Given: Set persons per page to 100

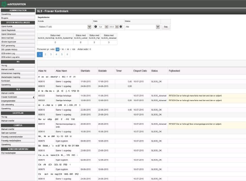Looking at the screenshot, I should click(x=73, y=49).
